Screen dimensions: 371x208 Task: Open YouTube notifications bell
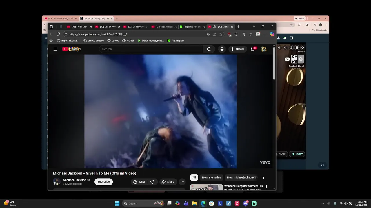pos(253,49)
